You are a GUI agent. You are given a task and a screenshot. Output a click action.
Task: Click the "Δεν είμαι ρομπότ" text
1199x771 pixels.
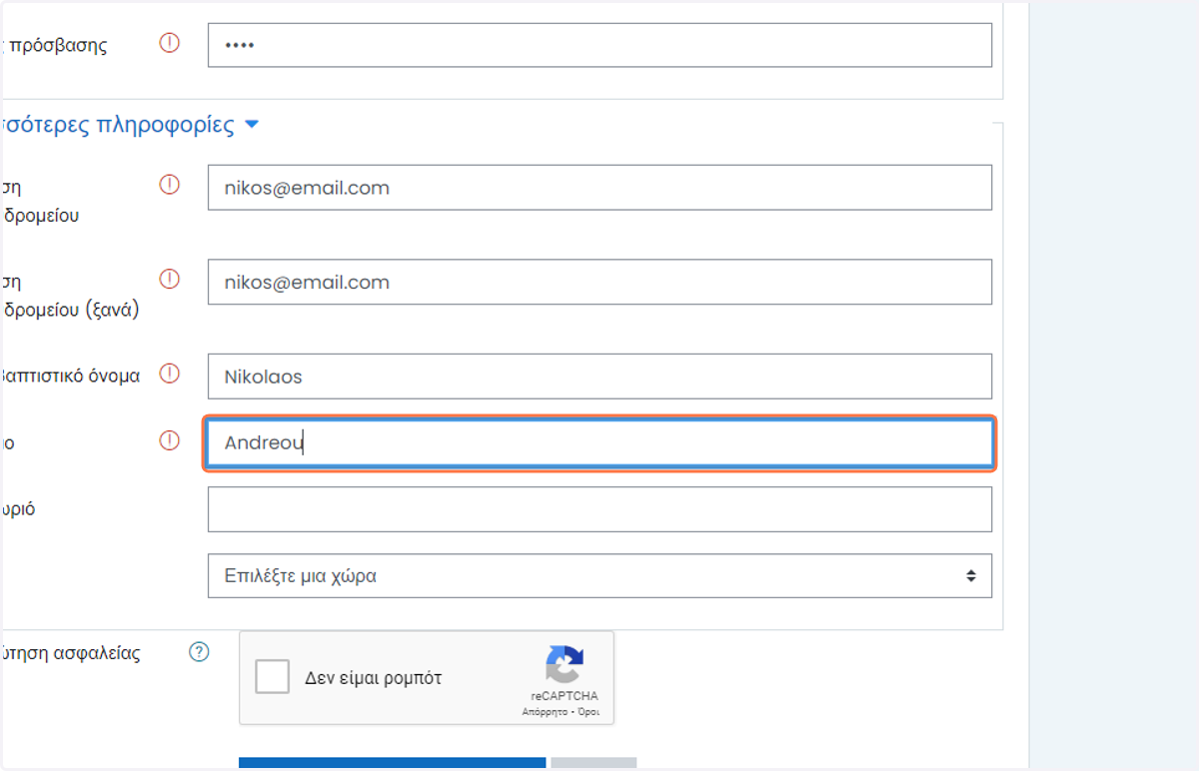(x=374, y=678)
